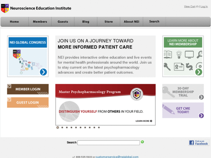Open the Home menu item
The width and height of the screenshot is (211, 158).
click(14, 22)
